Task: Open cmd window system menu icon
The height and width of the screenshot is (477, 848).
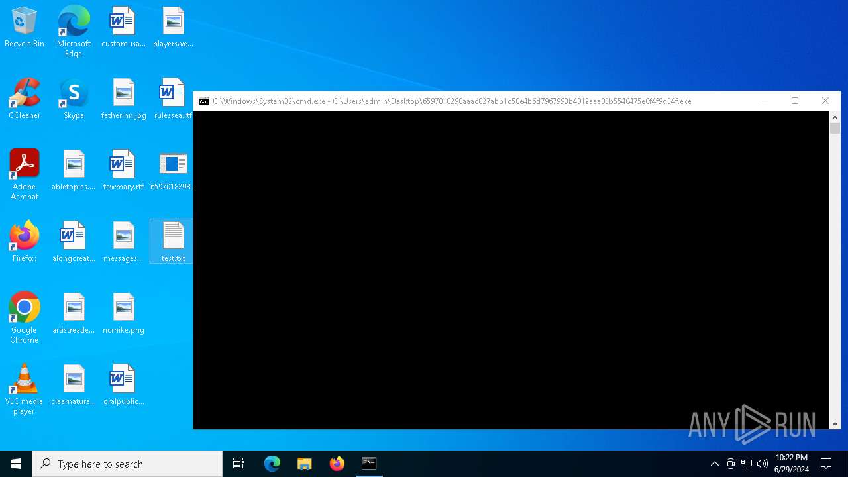Action: 204,101
